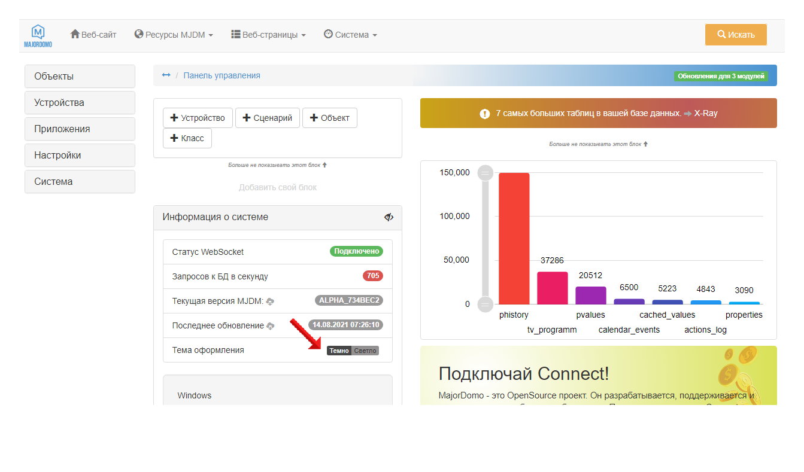
Task: Click the ALPHA_734BEC2 version badge
Action: [x=349, y=300]
